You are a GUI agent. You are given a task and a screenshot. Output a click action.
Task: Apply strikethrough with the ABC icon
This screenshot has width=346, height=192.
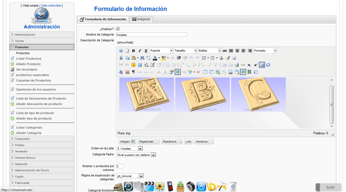[225, 51]
